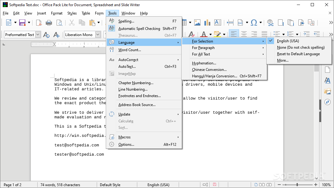Toggle align right

pos(254,34)
